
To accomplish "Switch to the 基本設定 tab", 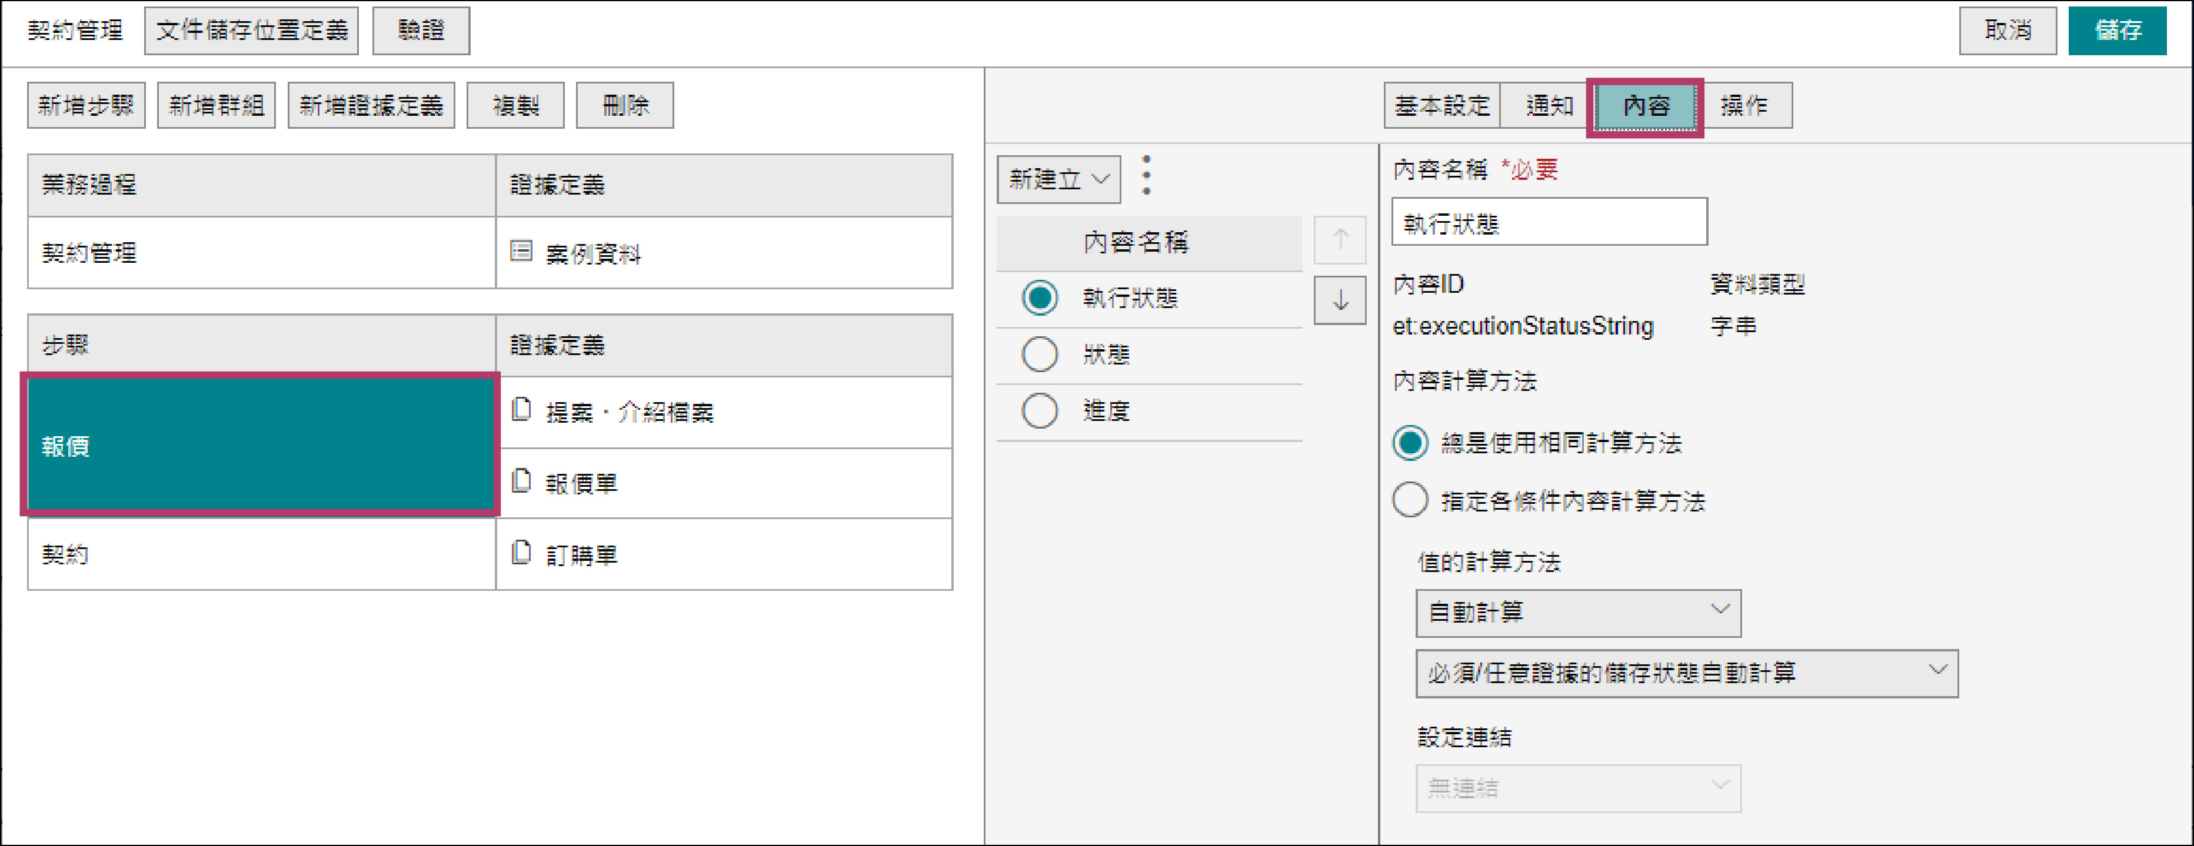I will click(1441, 106).
